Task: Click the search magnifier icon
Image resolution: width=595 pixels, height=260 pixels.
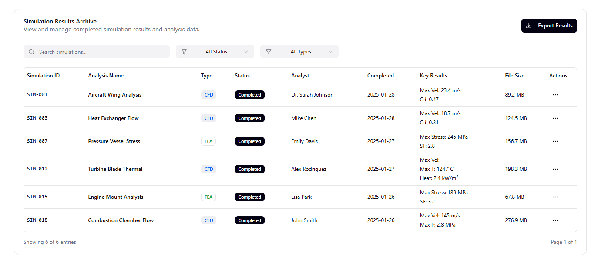Action: [31, 51]
